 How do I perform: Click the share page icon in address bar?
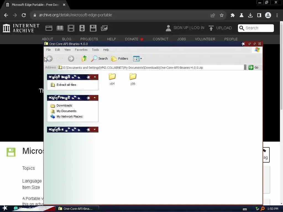[213, 15]
